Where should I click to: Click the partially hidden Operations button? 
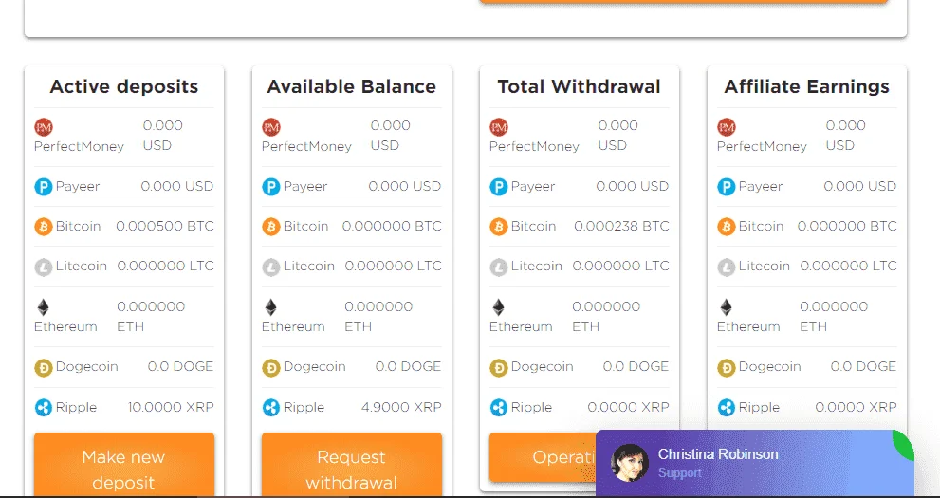(x=543, y=457)
